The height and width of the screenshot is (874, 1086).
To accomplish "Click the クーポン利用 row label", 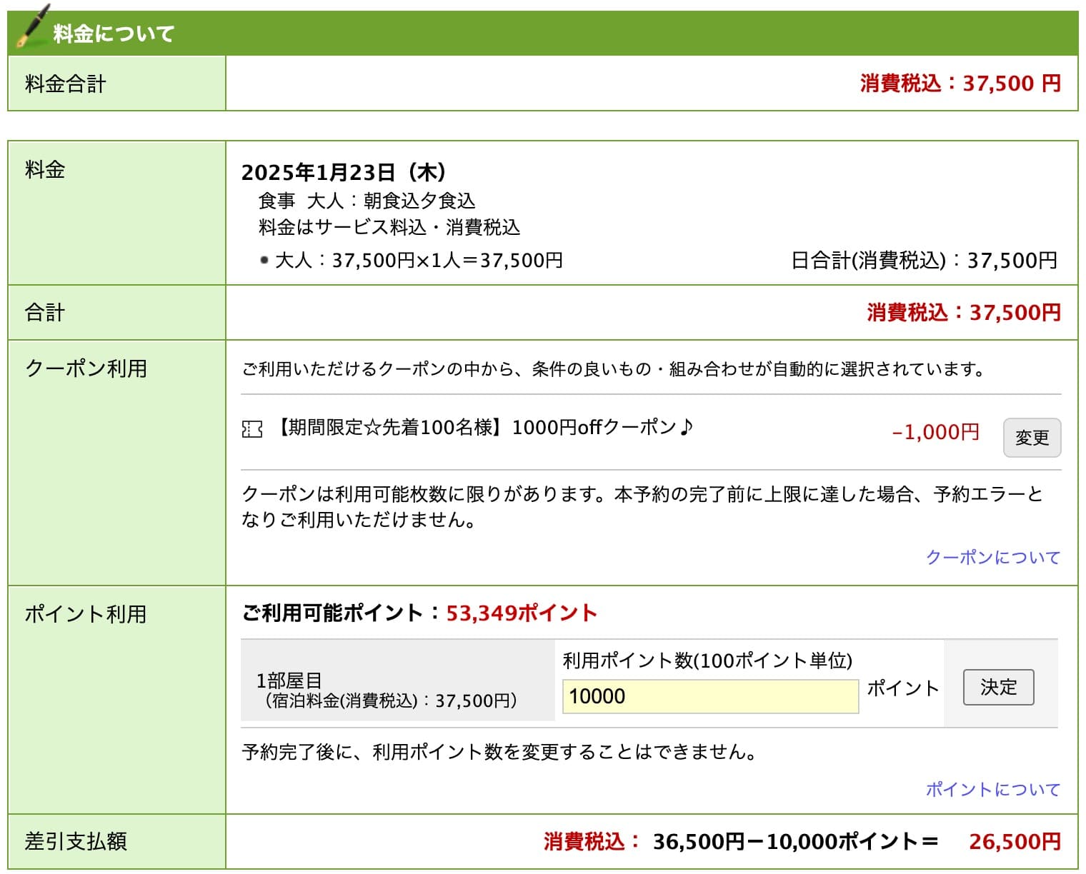I will pyautogui.click(x=86, y=368).
